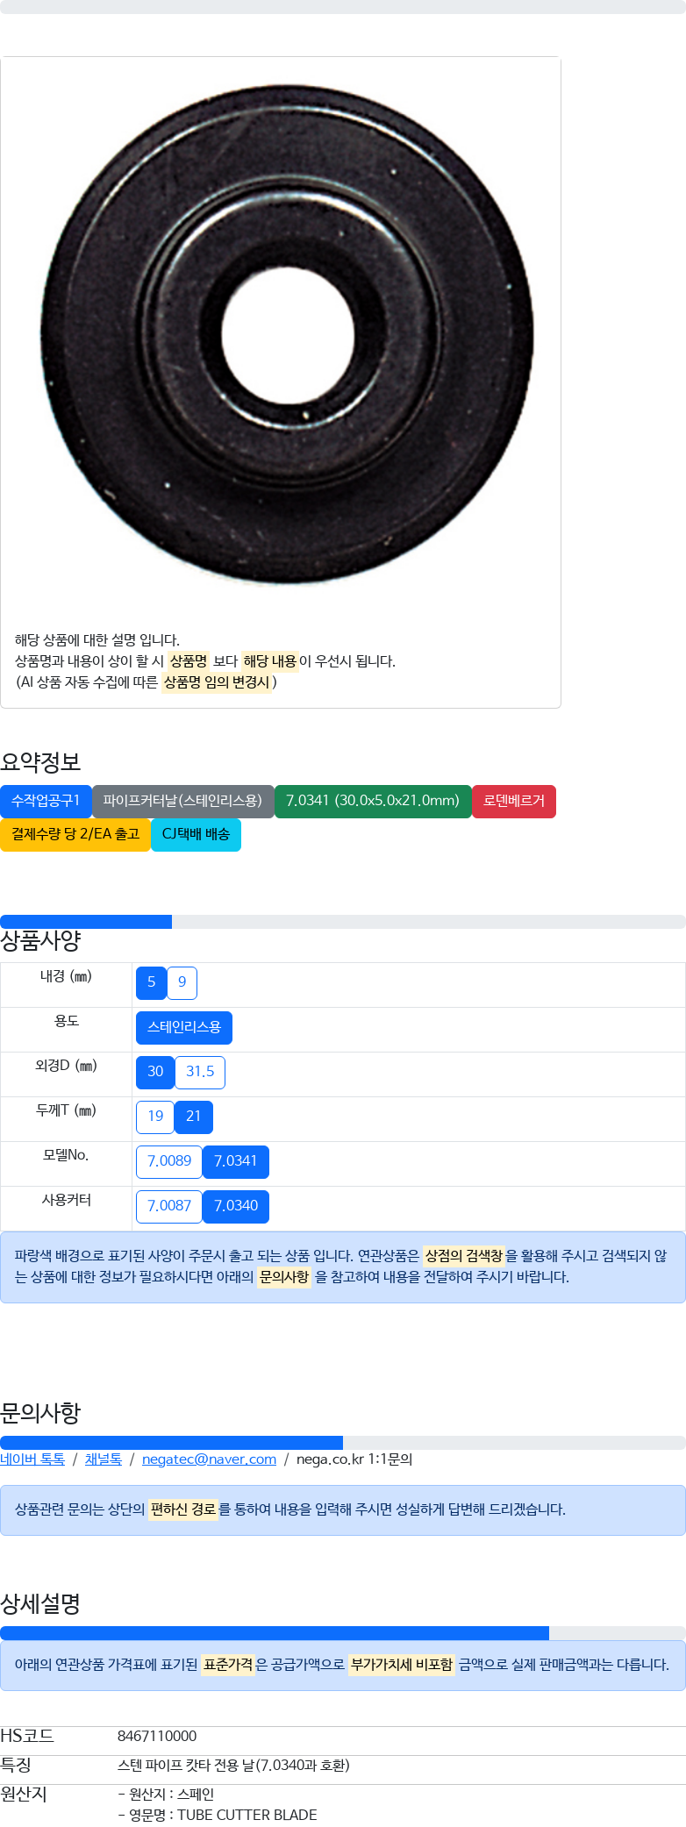Open the 채널톡 chat link
The height and width of the screenshot is (1827, 686).
104,1459
